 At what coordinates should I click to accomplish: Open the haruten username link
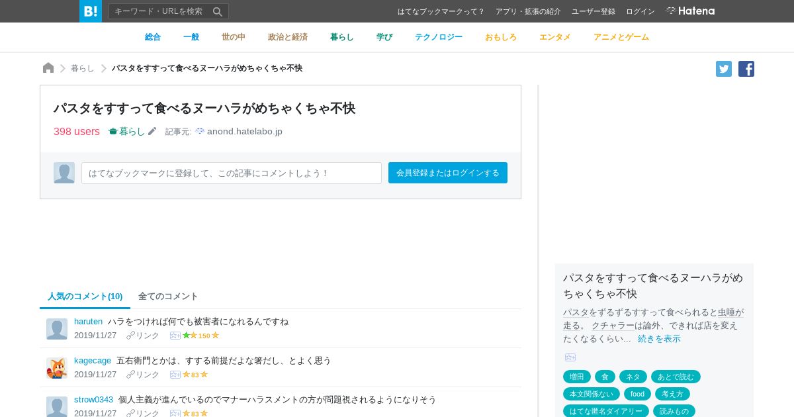click(x=88, y=321)
